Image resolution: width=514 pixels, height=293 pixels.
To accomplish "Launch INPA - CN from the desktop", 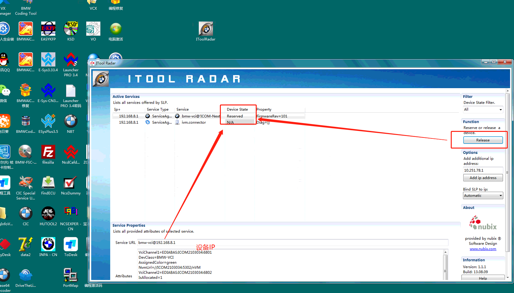I will coord(48,247).
